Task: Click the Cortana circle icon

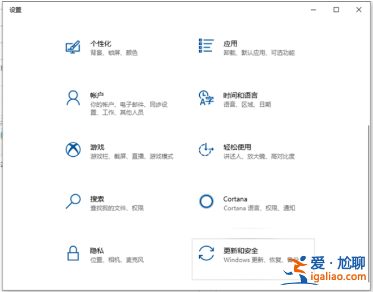Action: (x=206, y=201)
